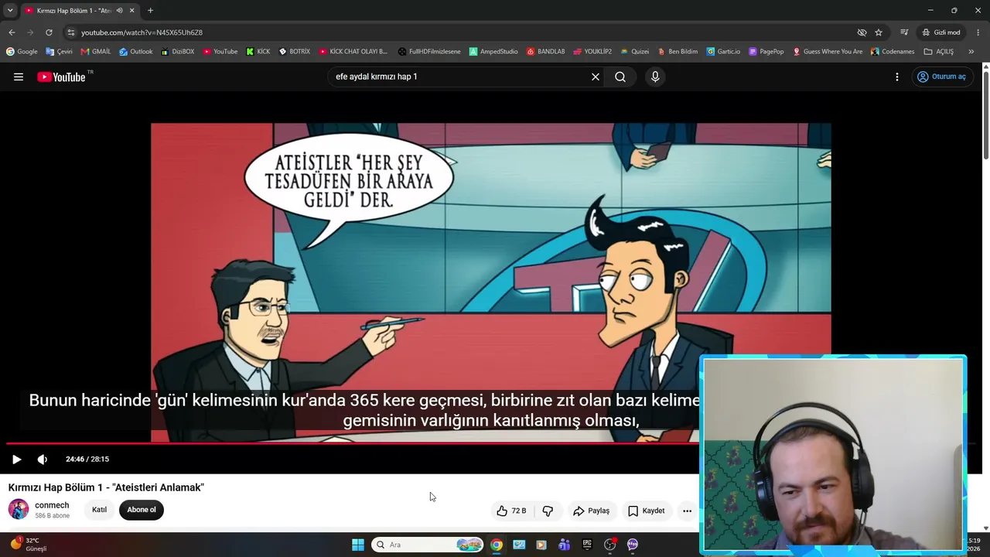
Task: Reload the page
Action: [49, 32]
